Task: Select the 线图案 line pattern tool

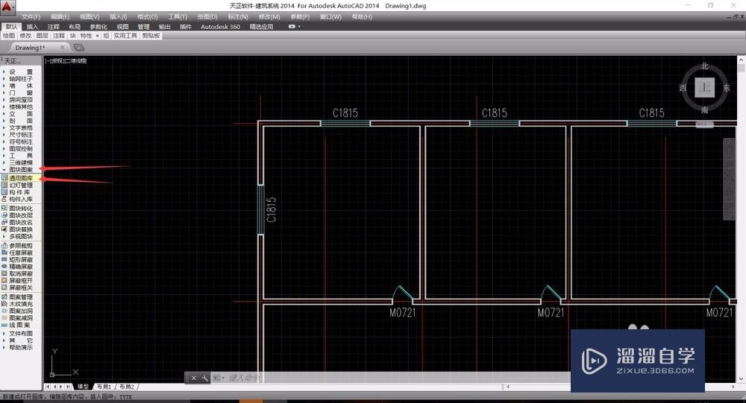Action: tap(20, 325)
